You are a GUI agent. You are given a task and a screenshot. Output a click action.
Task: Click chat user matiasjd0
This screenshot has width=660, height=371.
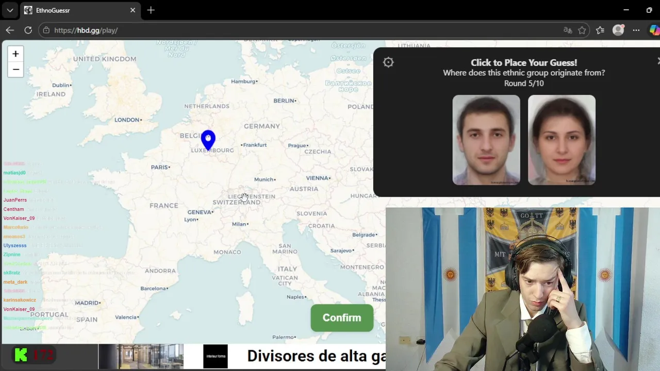coord(14,173)
